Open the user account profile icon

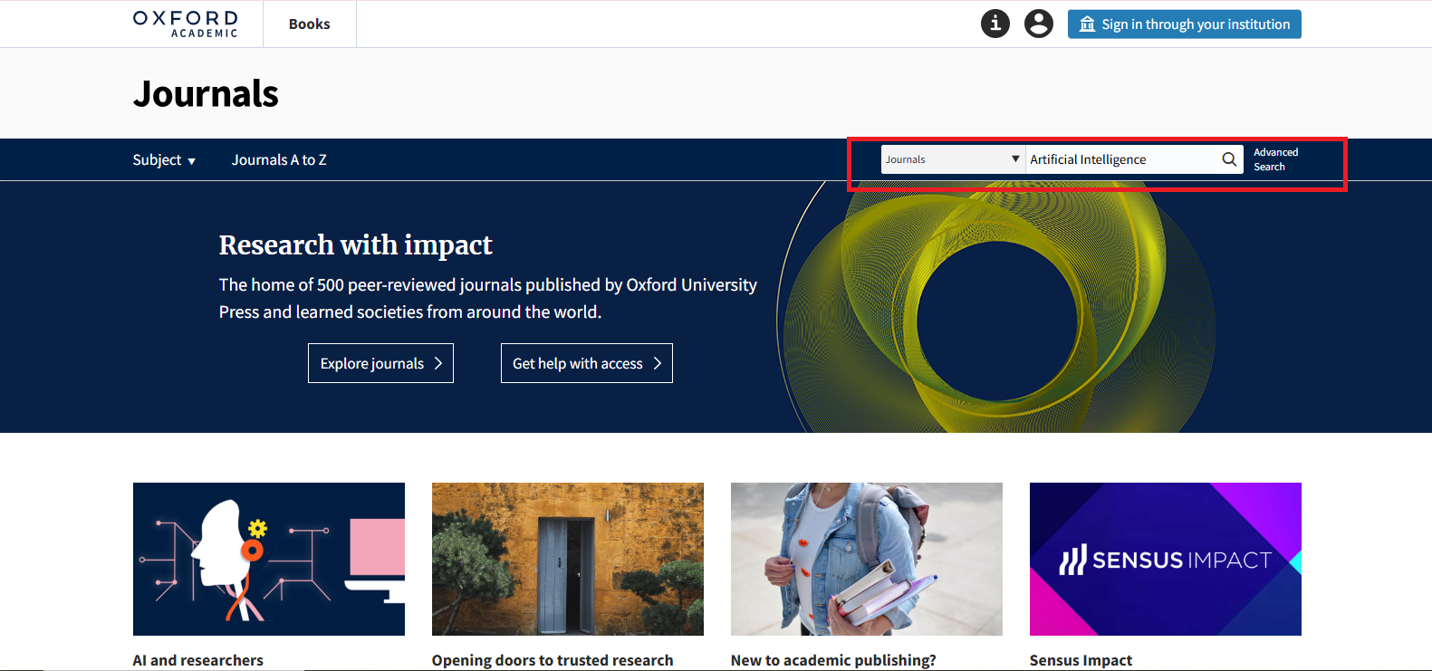1038,24
